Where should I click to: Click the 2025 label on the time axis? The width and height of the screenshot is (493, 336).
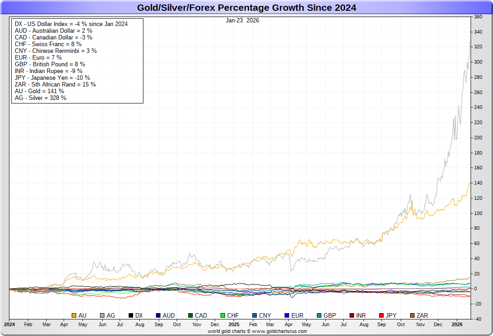(x=234, y=323)
